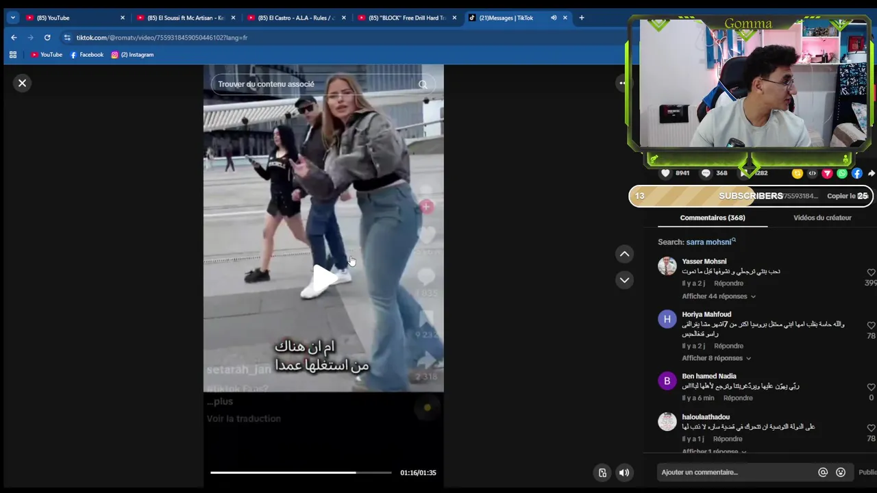Screen dimensions: 877x493
Task: Get the embed code via the </> icon
Action: point(812,173)
